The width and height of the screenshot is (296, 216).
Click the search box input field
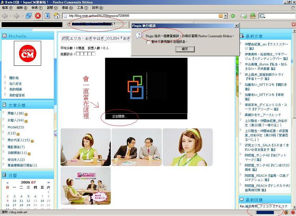280,16
